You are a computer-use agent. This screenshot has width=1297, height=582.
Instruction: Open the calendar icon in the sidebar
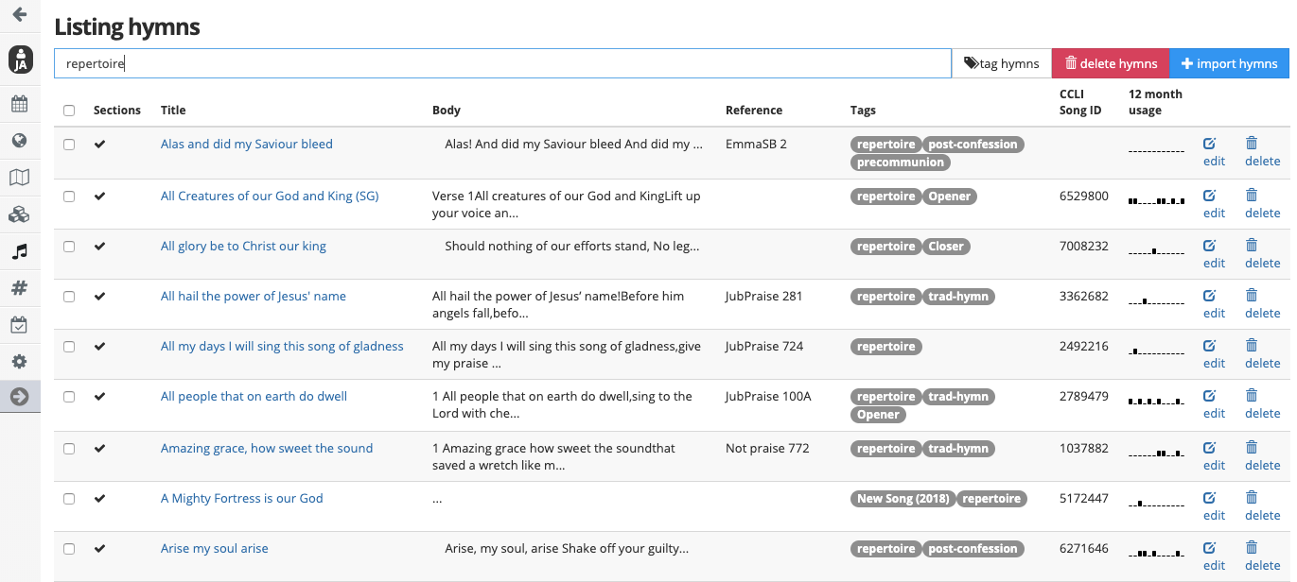(19, 104)
